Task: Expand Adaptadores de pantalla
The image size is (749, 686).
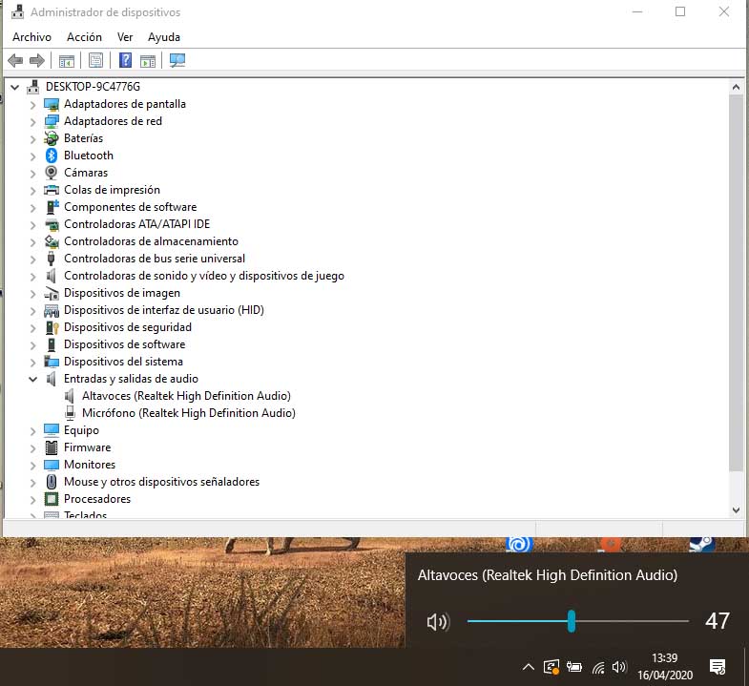Action: [x=32, y=105]
